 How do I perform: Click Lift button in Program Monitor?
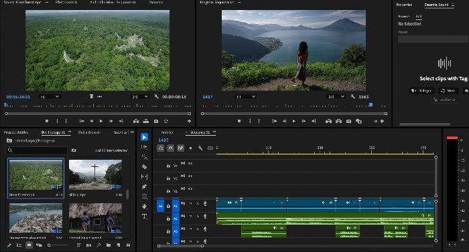(328, 121)
